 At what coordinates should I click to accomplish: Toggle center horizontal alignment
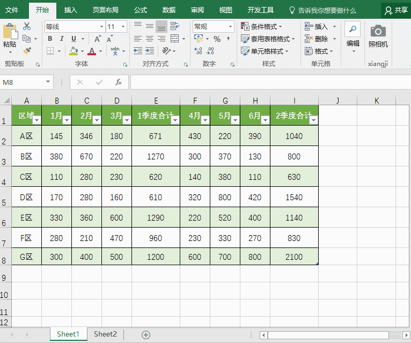[150, 39]
